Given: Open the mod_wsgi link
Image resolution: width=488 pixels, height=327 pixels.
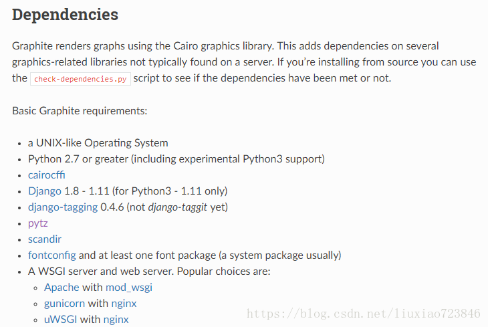Looking at the screenshot, I should click(x=129, y=288).
